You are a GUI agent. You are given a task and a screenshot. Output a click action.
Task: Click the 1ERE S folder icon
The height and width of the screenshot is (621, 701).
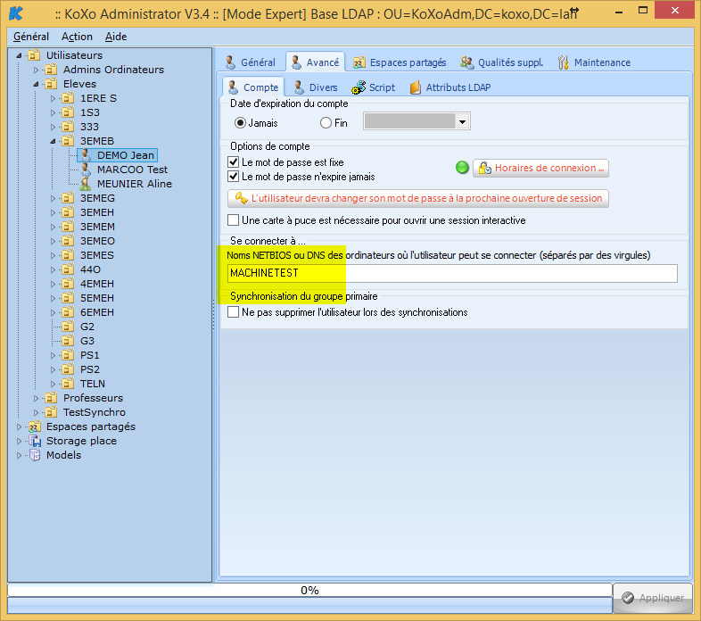(68, 98)
